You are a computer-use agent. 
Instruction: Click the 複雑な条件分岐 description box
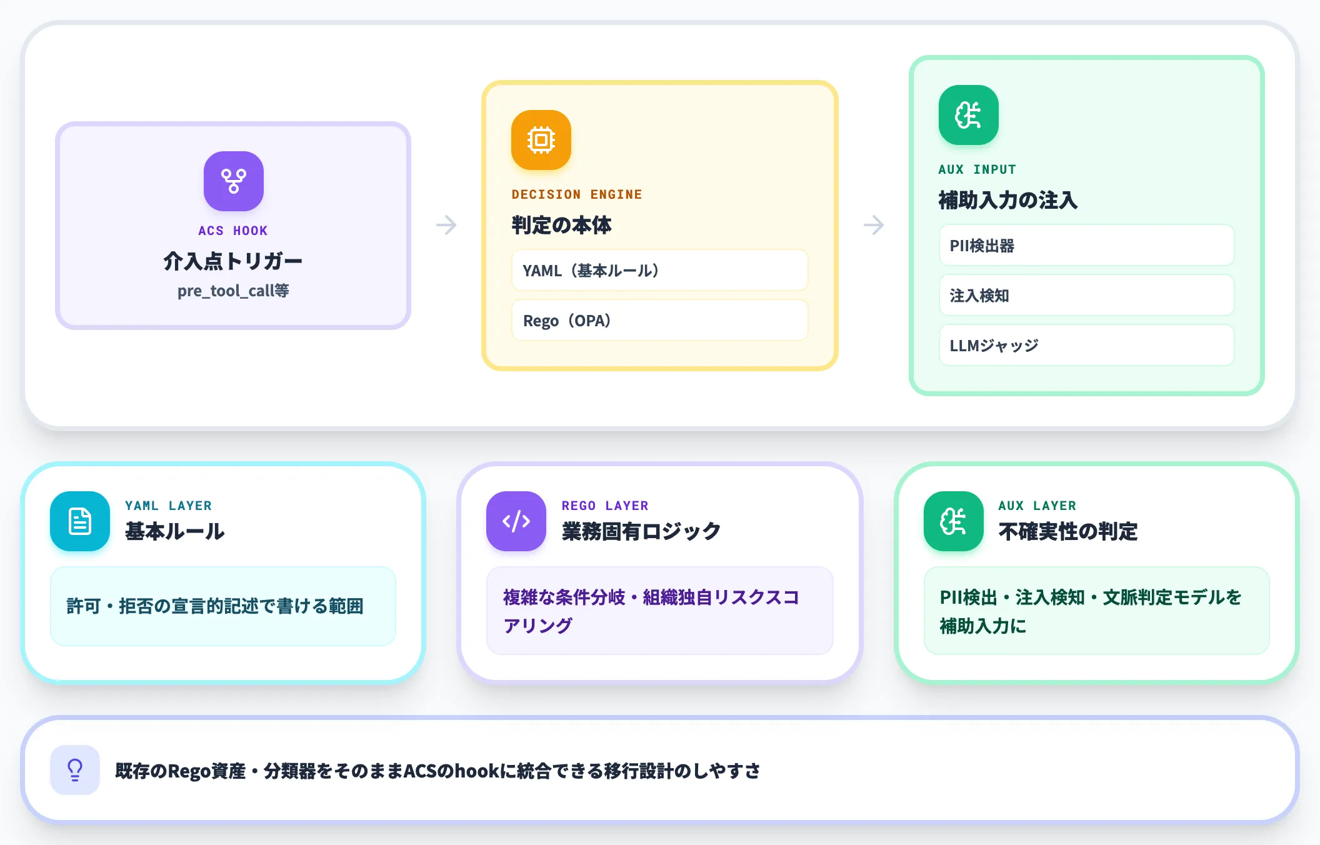pyautogui.click(x=660, y=611)
